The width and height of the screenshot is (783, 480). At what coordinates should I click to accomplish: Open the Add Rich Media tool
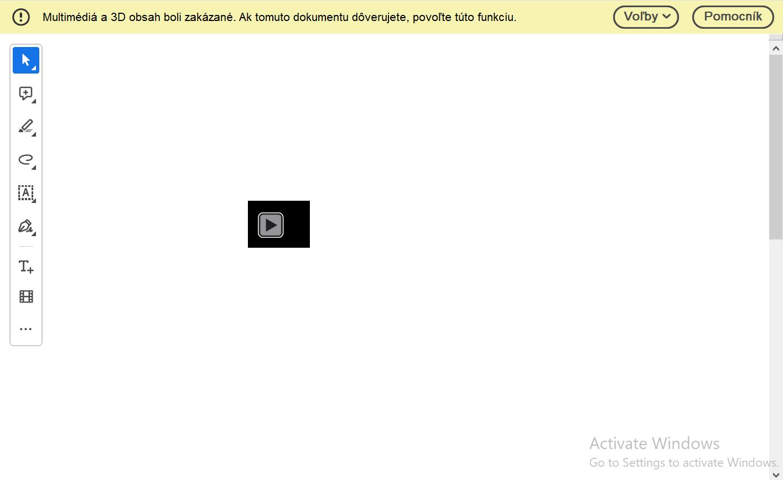click(x=26, y=296)
